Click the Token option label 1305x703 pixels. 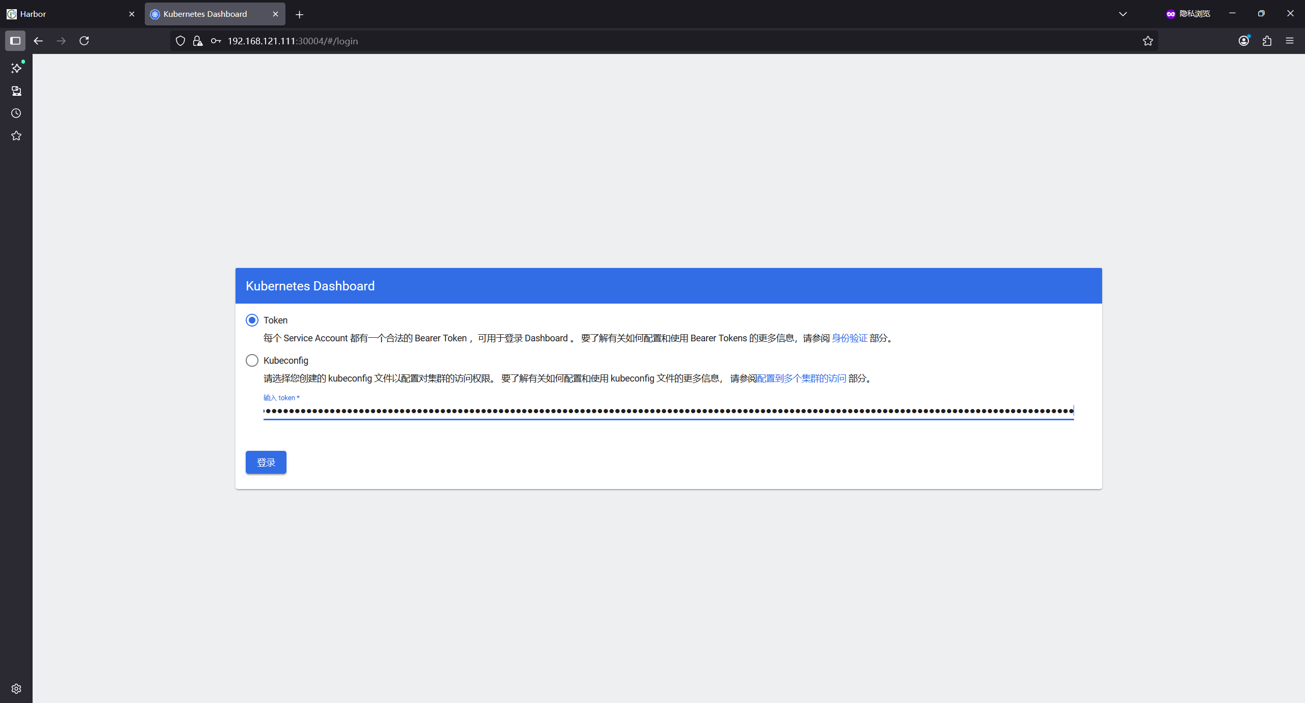tap(275, 320)
